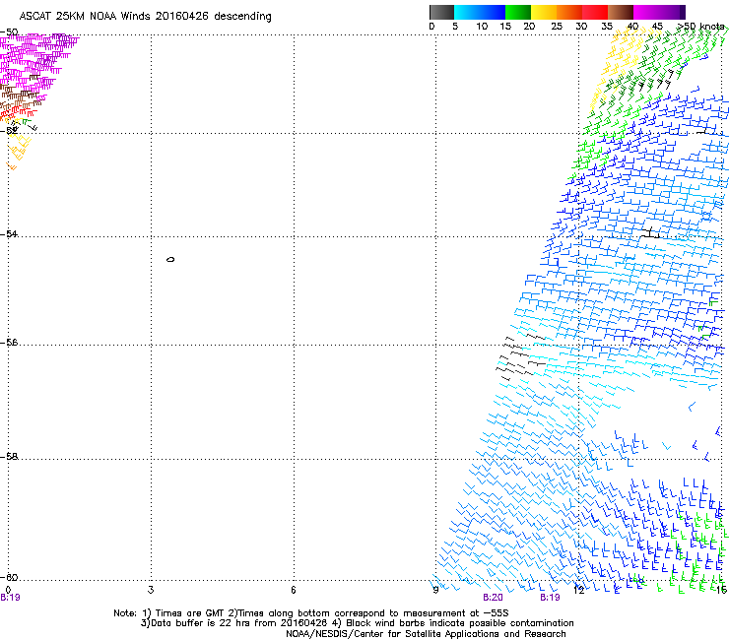Click the '-54' latitude axis label
The height and width of the screenshot is (640, 729).
pyautogui.click(x=9, y=233)
